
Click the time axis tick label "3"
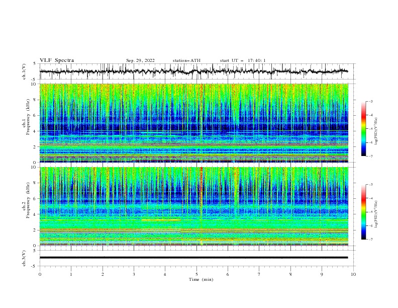click(134, 274)
